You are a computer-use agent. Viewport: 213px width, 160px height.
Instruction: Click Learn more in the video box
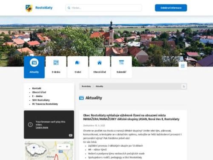[x=42, y=128]
